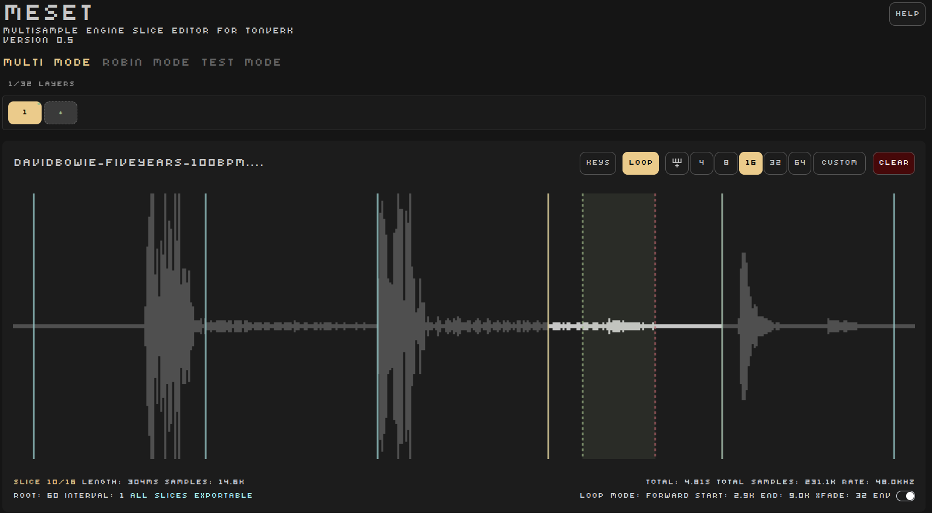Click the XFADE value 32

pos(861,496)
